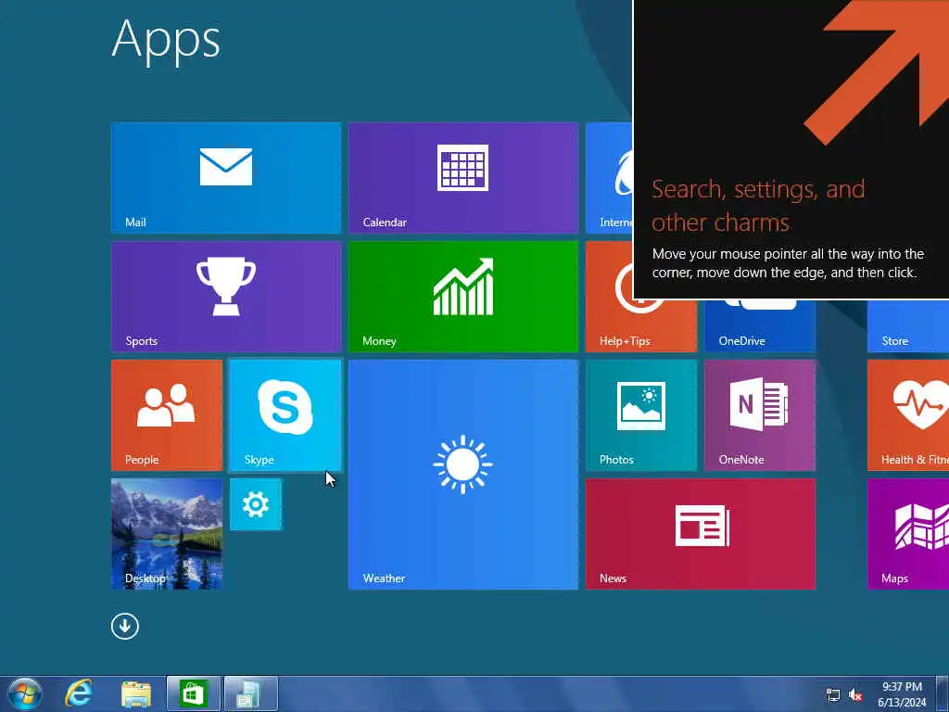Open the small PC settings gear tile

click(x=256, y=504)
